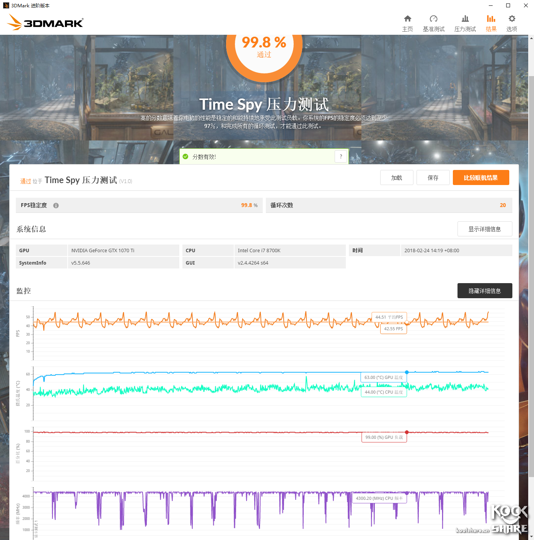Click the Intel Core i7 8700K value
Screen dimensions: 534x540
[259, 251]
